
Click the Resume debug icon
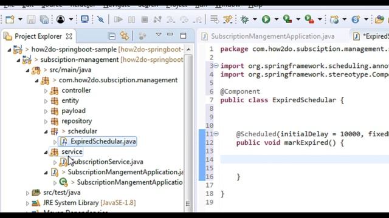point(118,19)
